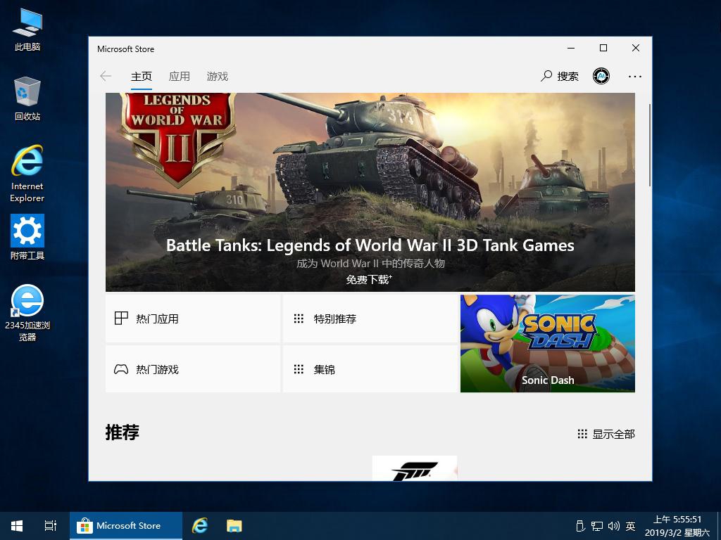Open the taskbar clock and date
Viewport: 721px width, 540px height.
[677, 526]
